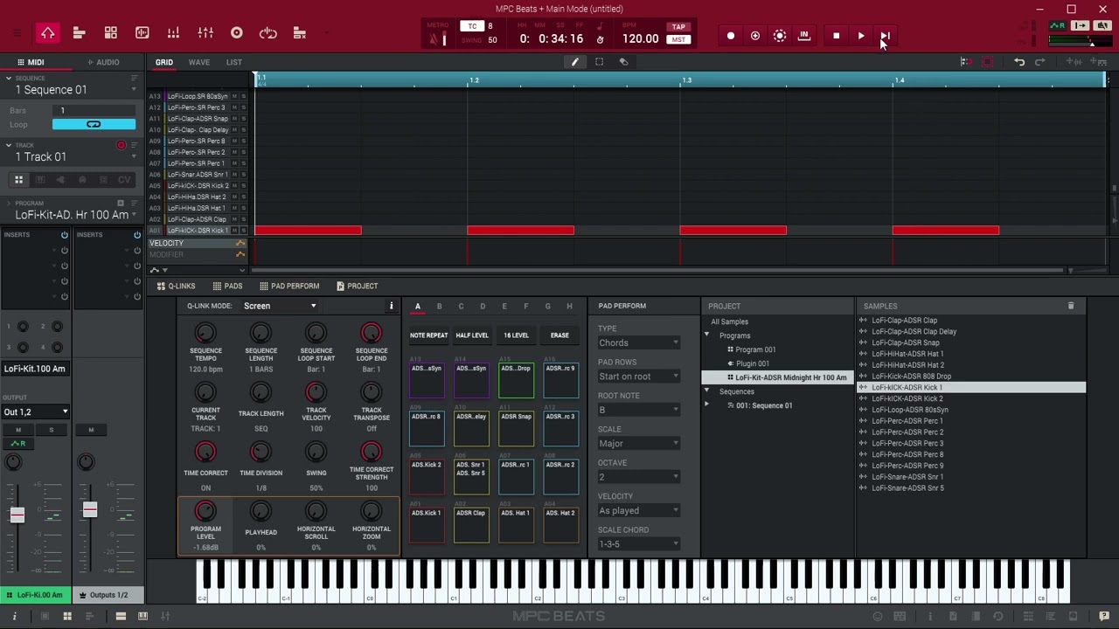
Task: Click the trash icon in Samples panel
Action: tap(1071, 306)
